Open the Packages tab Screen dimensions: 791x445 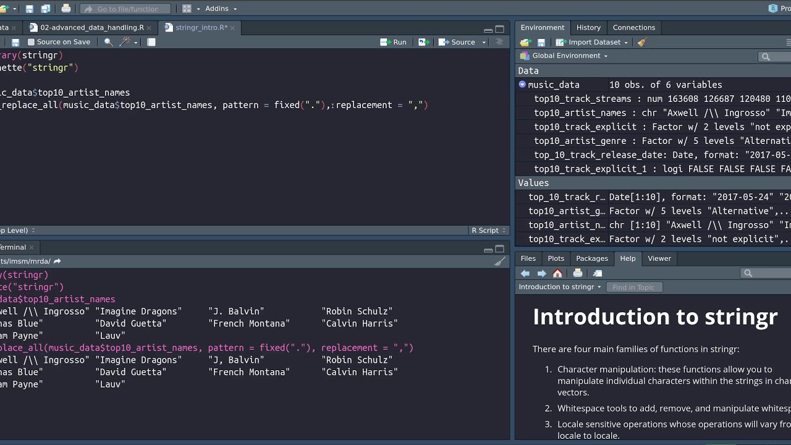tap(592, 258)
